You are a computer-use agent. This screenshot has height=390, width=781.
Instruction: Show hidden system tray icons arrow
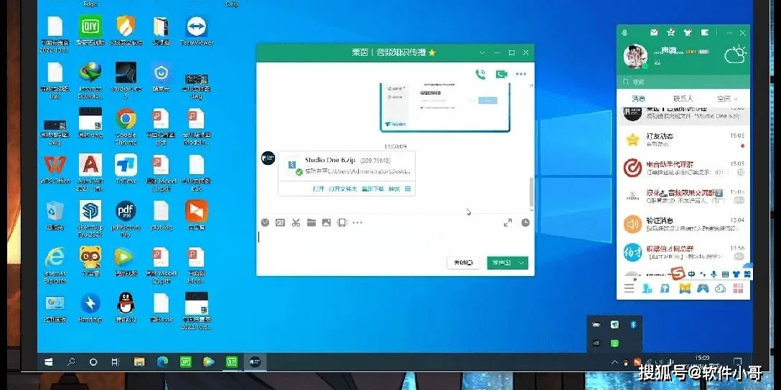tap(614, 362)
